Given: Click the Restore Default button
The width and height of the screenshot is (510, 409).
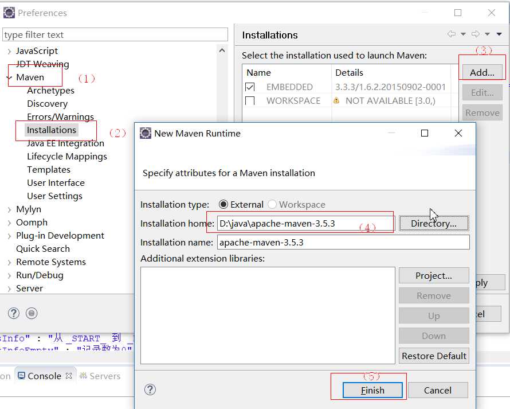Looking at the screenshot, I should pyautogui.click(x=434, y=356).
